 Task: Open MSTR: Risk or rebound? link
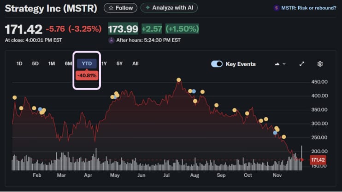coord(309,8)
